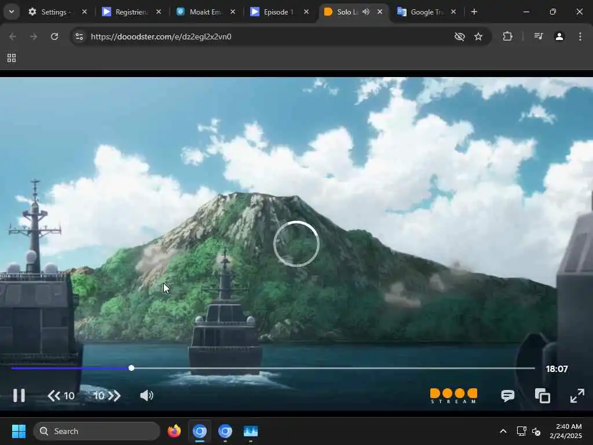Close the Solo L tab
The image size is (593, 445).
click(380, 12)
